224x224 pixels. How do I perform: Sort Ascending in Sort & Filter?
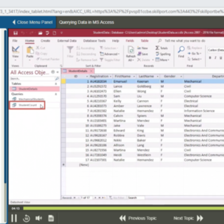85,48
